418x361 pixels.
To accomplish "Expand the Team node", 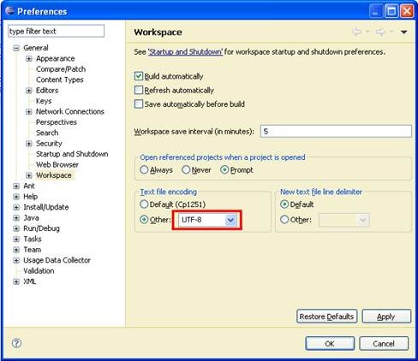I will coord(16,250).
